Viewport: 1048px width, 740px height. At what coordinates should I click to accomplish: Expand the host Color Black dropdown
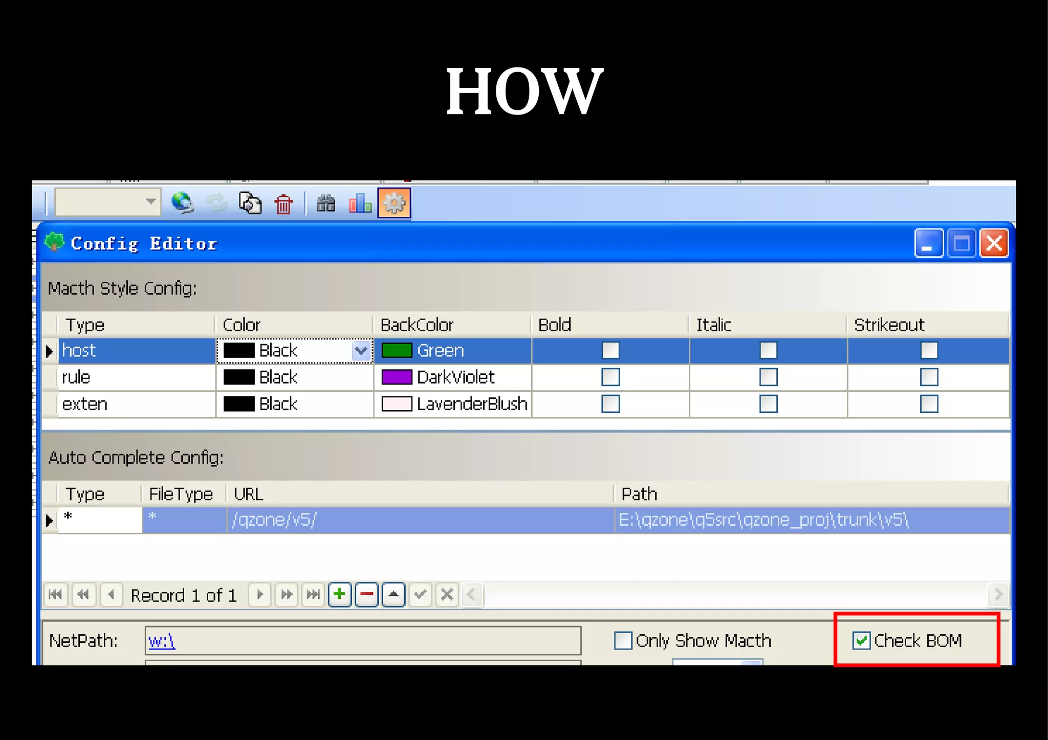[361, 351]
